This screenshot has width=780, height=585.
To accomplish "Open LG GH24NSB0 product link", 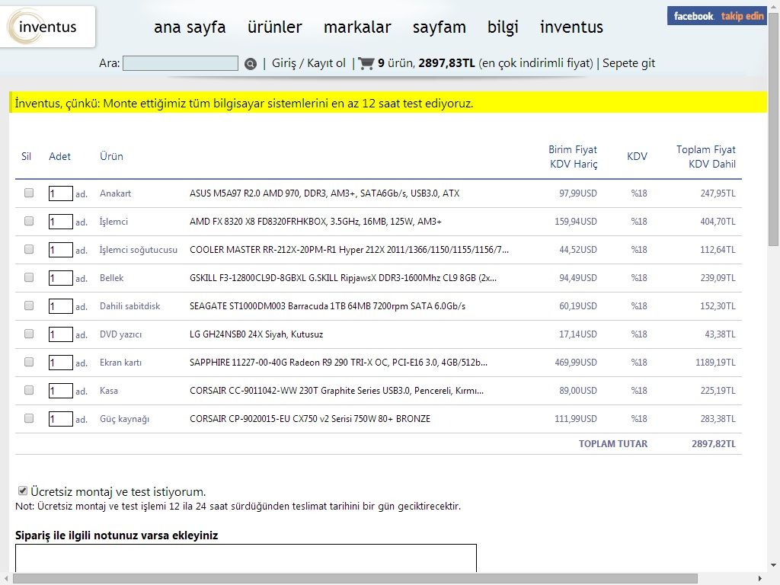I will (256, 334).
